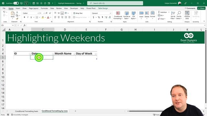Click AutoSum sigma button
The width and height of the screenshot is (207, 116).
pyautogui.click(x=162, y=12)
